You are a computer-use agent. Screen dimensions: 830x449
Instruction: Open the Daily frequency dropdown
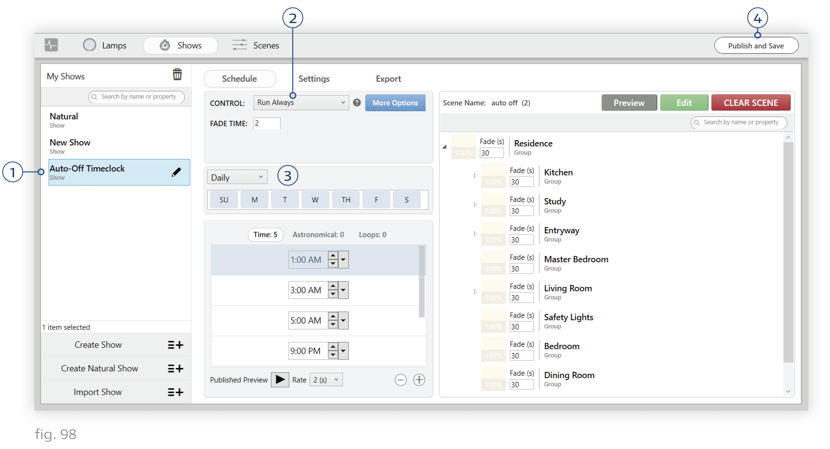point(237,177)
